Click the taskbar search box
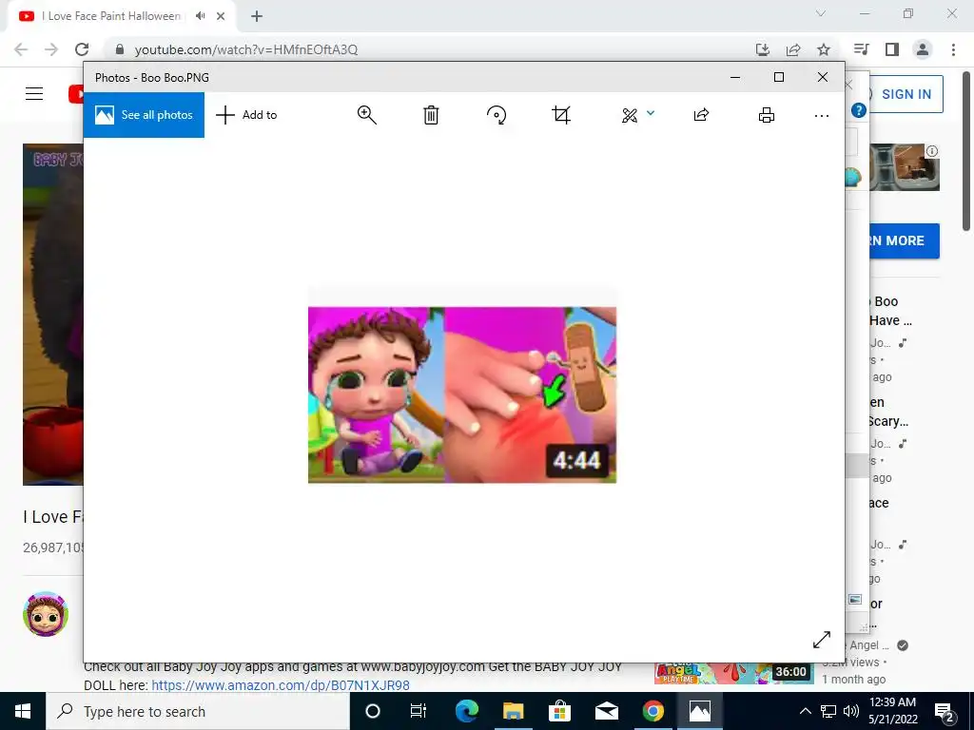The width and height of the screenshot is (974, 730). tap(198, 711)
